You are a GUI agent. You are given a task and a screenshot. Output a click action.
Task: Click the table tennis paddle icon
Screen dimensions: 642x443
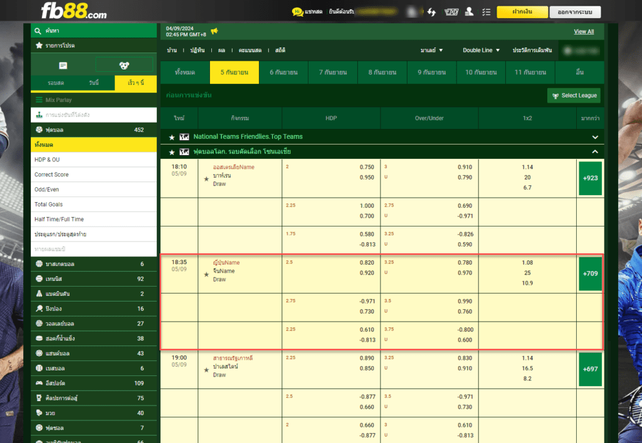39,308
